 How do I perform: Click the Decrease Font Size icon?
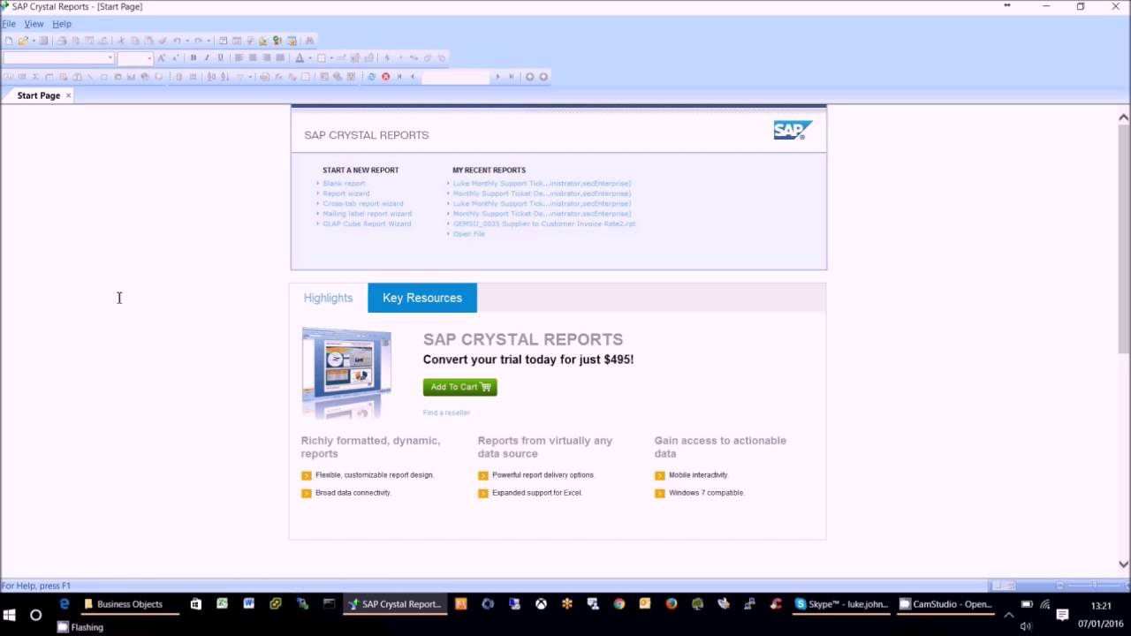click(x=174, y=57)
